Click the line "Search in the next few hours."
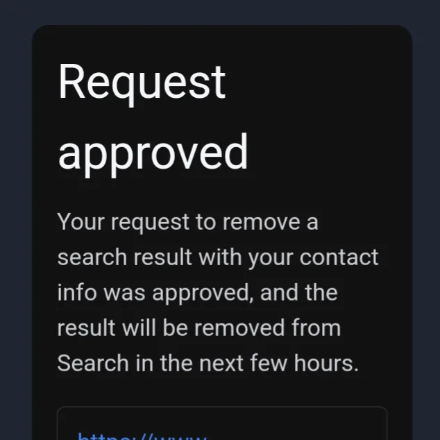This screenshot has height=440, width=440. click(x=208, y=363)
